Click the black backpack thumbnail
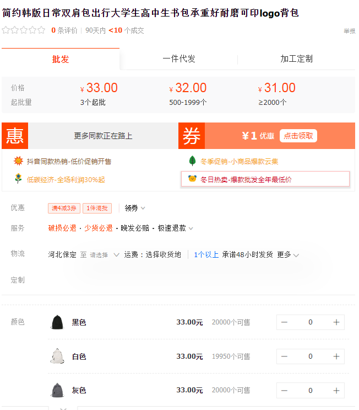The image size is (359, 410). pos(57,322)
